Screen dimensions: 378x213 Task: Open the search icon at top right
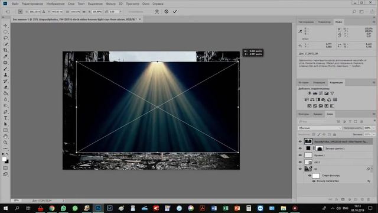pyautogui.click(x=354, y=12)
